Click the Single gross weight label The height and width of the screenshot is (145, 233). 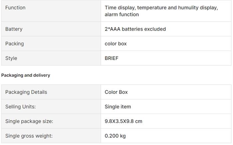tap(29, 136)
